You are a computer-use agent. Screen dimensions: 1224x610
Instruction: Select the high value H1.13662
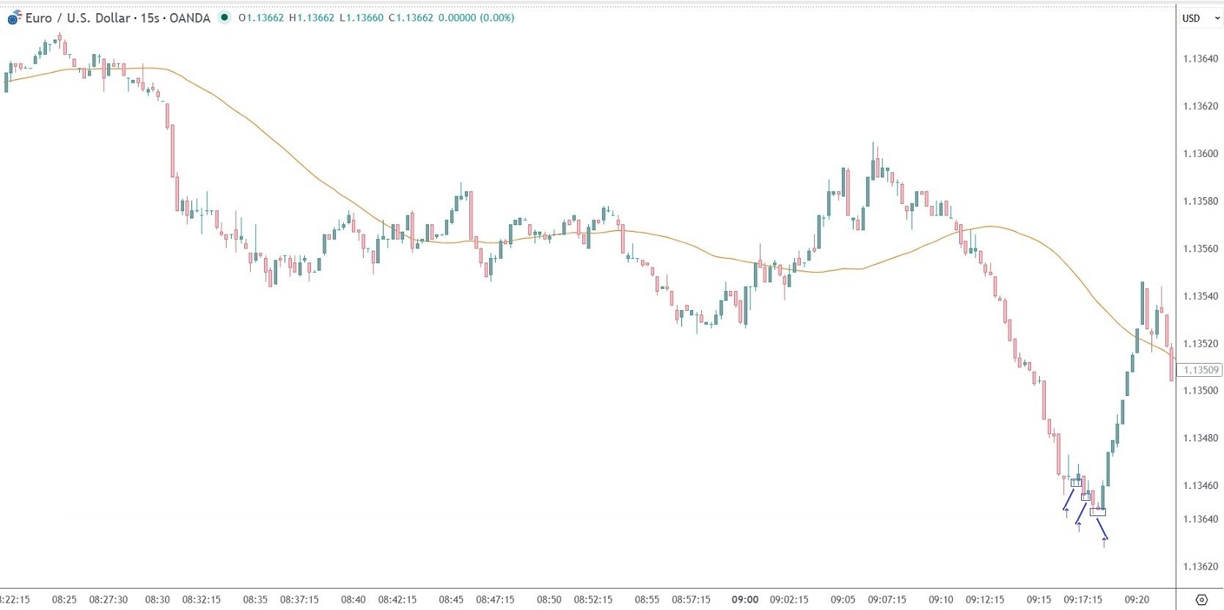point(312,18)
